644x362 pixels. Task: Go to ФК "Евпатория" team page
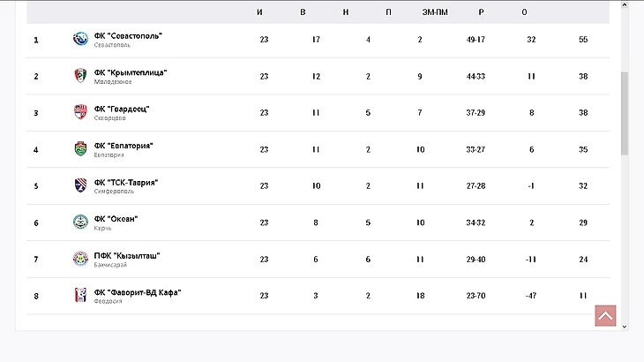(x=124, y=146)
